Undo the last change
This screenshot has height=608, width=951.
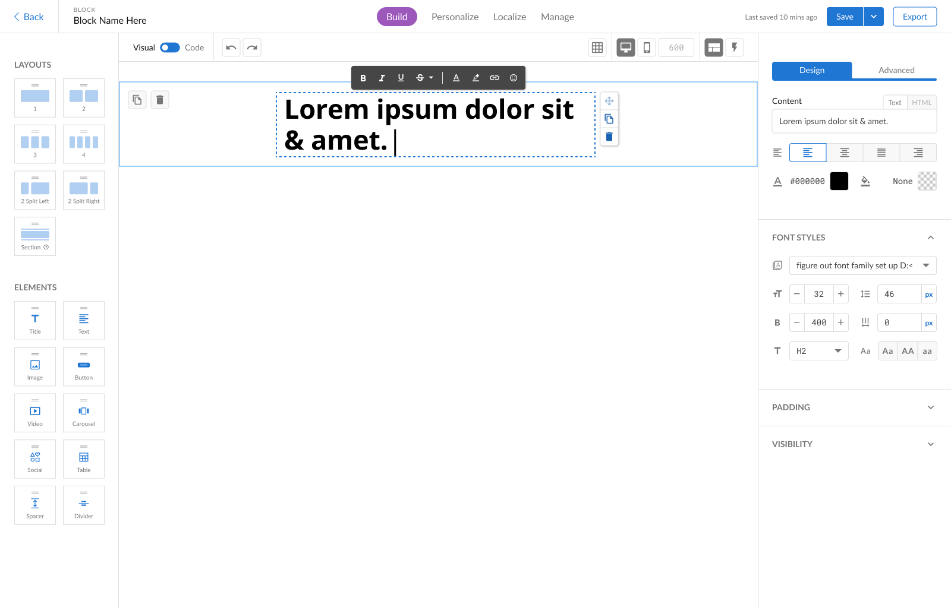click(x=231, y=47)
